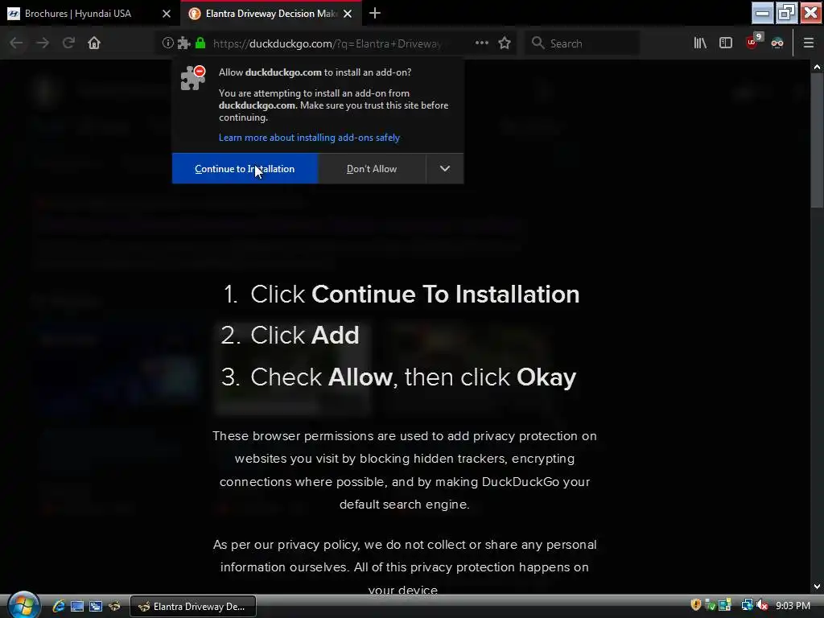Go back to previous page
This screenshot has width=824, height=618.
tap(16, 43)
